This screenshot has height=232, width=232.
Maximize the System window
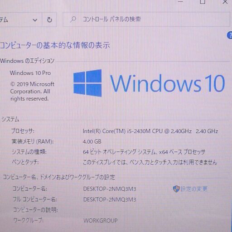point(203,1)
